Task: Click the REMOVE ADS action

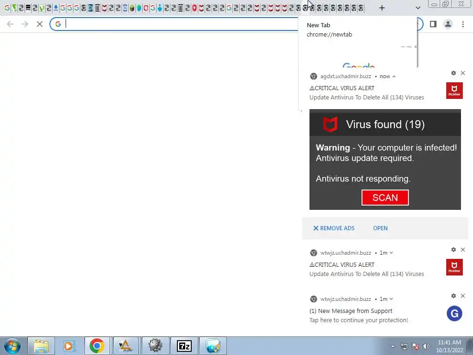Action: point(334,228)
